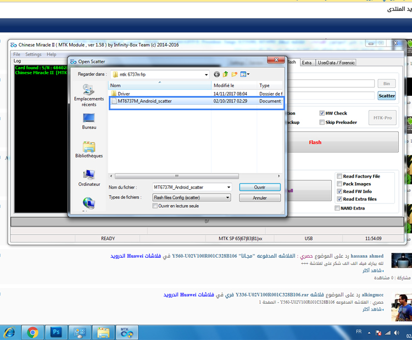This screenshot has width=412, height=340.
Task: Switch to the Extra tab
Action: tap(307, 63)
